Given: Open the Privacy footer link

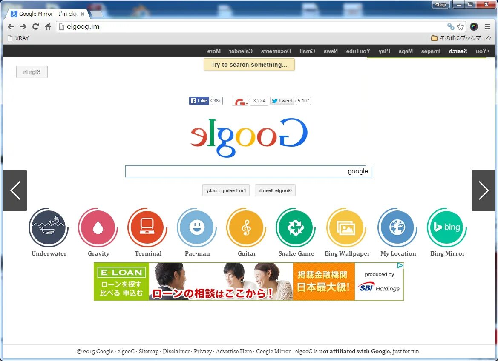Looking at the screenshot, I should tap(203, 351).
